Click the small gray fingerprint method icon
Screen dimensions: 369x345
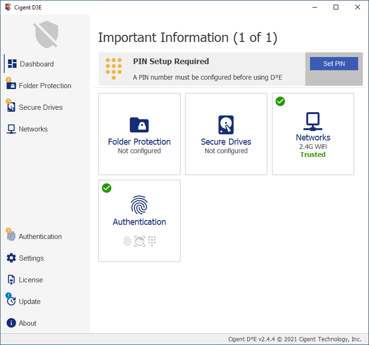(127, 241)
